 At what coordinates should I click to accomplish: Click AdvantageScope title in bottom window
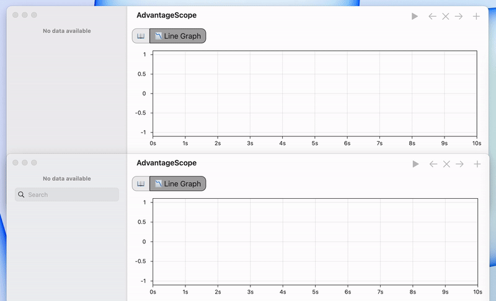166,163
